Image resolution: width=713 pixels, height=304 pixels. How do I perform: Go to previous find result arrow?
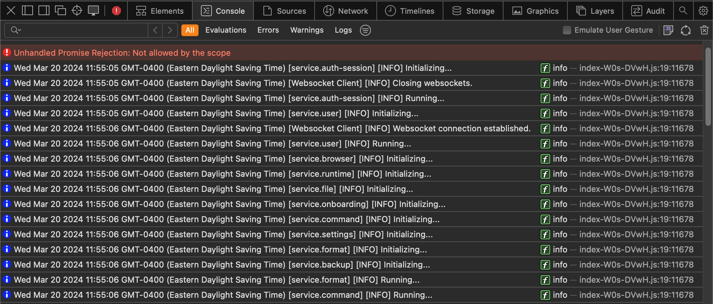click(x=155, y=30)
